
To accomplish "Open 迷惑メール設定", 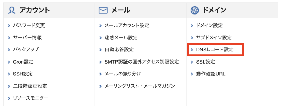I will tap(121, 38).
